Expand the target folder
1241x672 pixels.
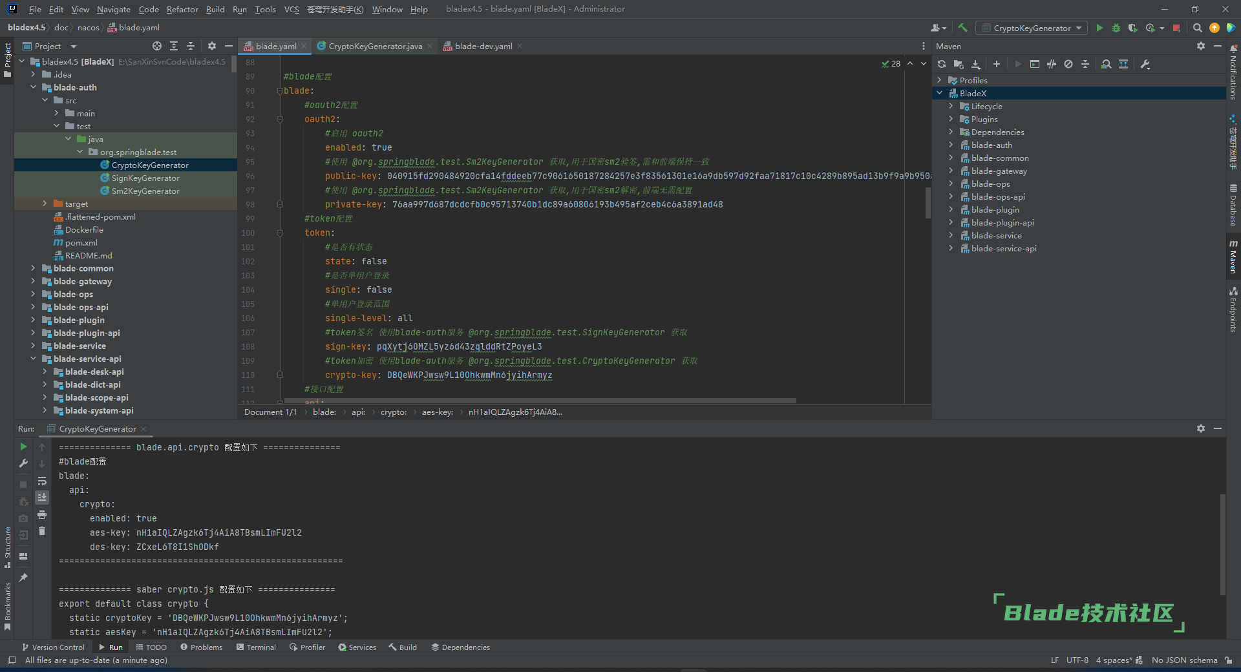pos(45,204)
